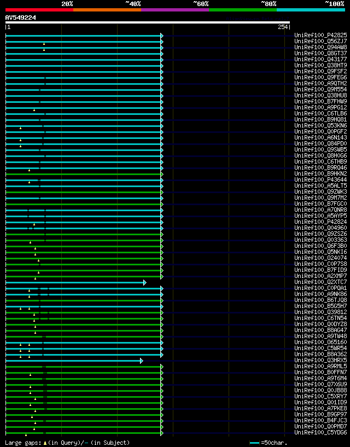Click the ~60% legend percentage label
Image resolution: width=350 pixels, height=447 pixels.
coord(201,4)
